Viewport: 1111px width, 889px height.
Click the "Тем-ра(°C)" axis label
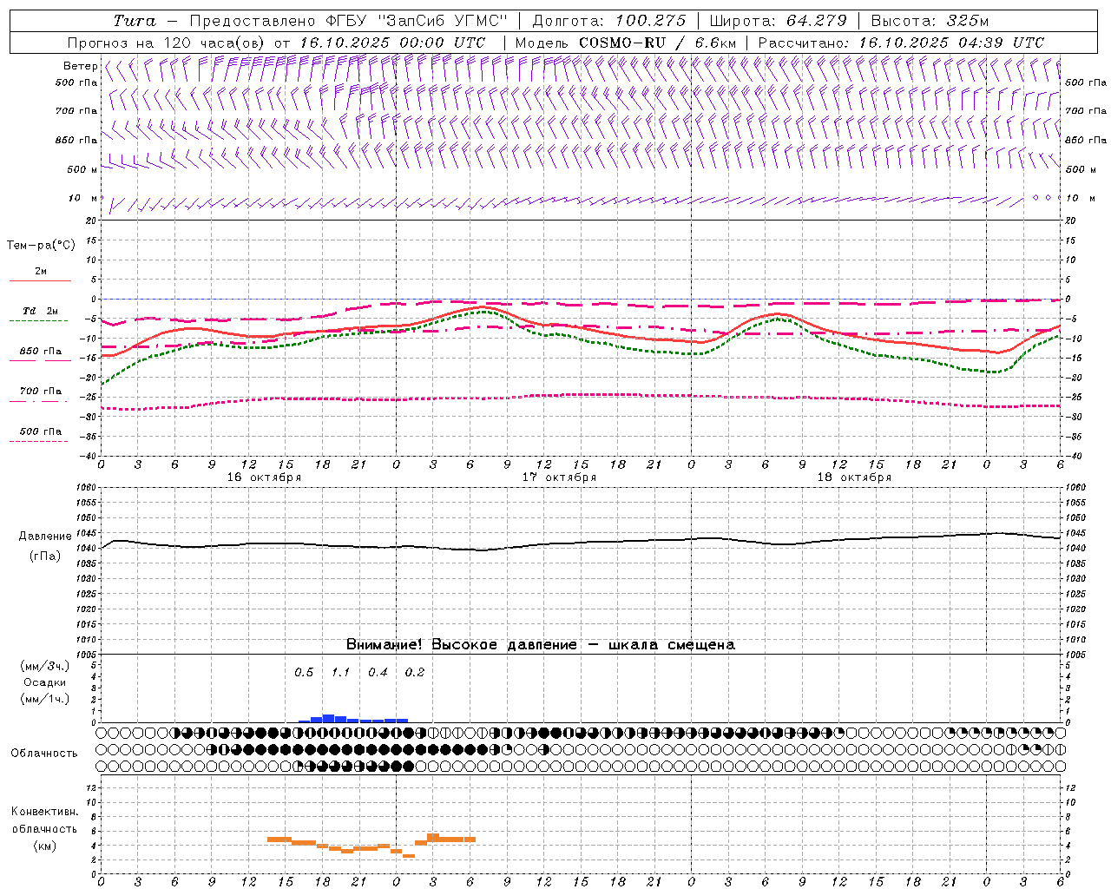pyautogui.click(x=41, y=246)
